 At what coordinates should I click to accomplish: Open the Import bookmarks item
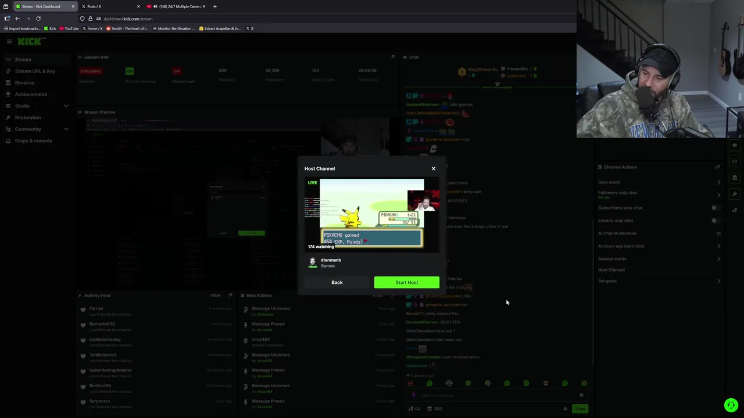point(22,28)
